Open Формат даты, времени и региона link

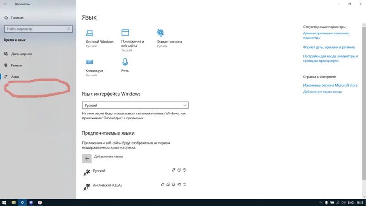pyautogui.click(x=328, y=47)
